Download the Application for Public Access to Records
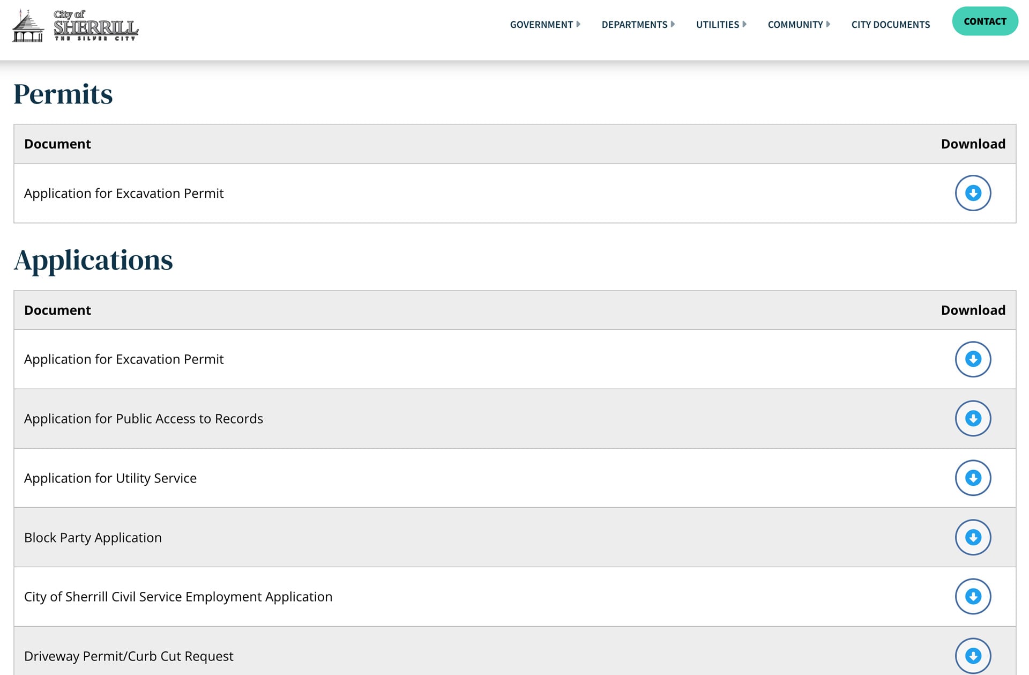This screenshot has width=1029, height=675. 973,418
